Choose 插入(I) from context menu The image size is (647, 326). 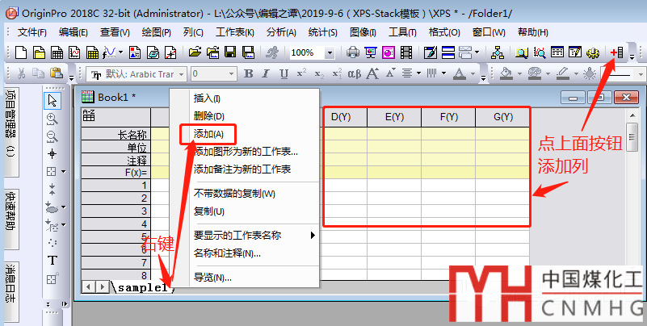(x=207, y=98)
